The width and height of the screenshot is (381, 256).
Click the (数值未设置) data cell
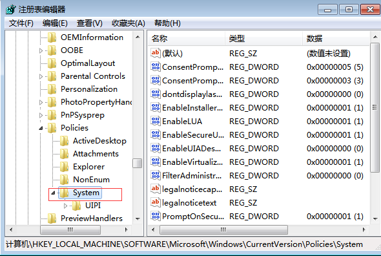click(329, 53)
